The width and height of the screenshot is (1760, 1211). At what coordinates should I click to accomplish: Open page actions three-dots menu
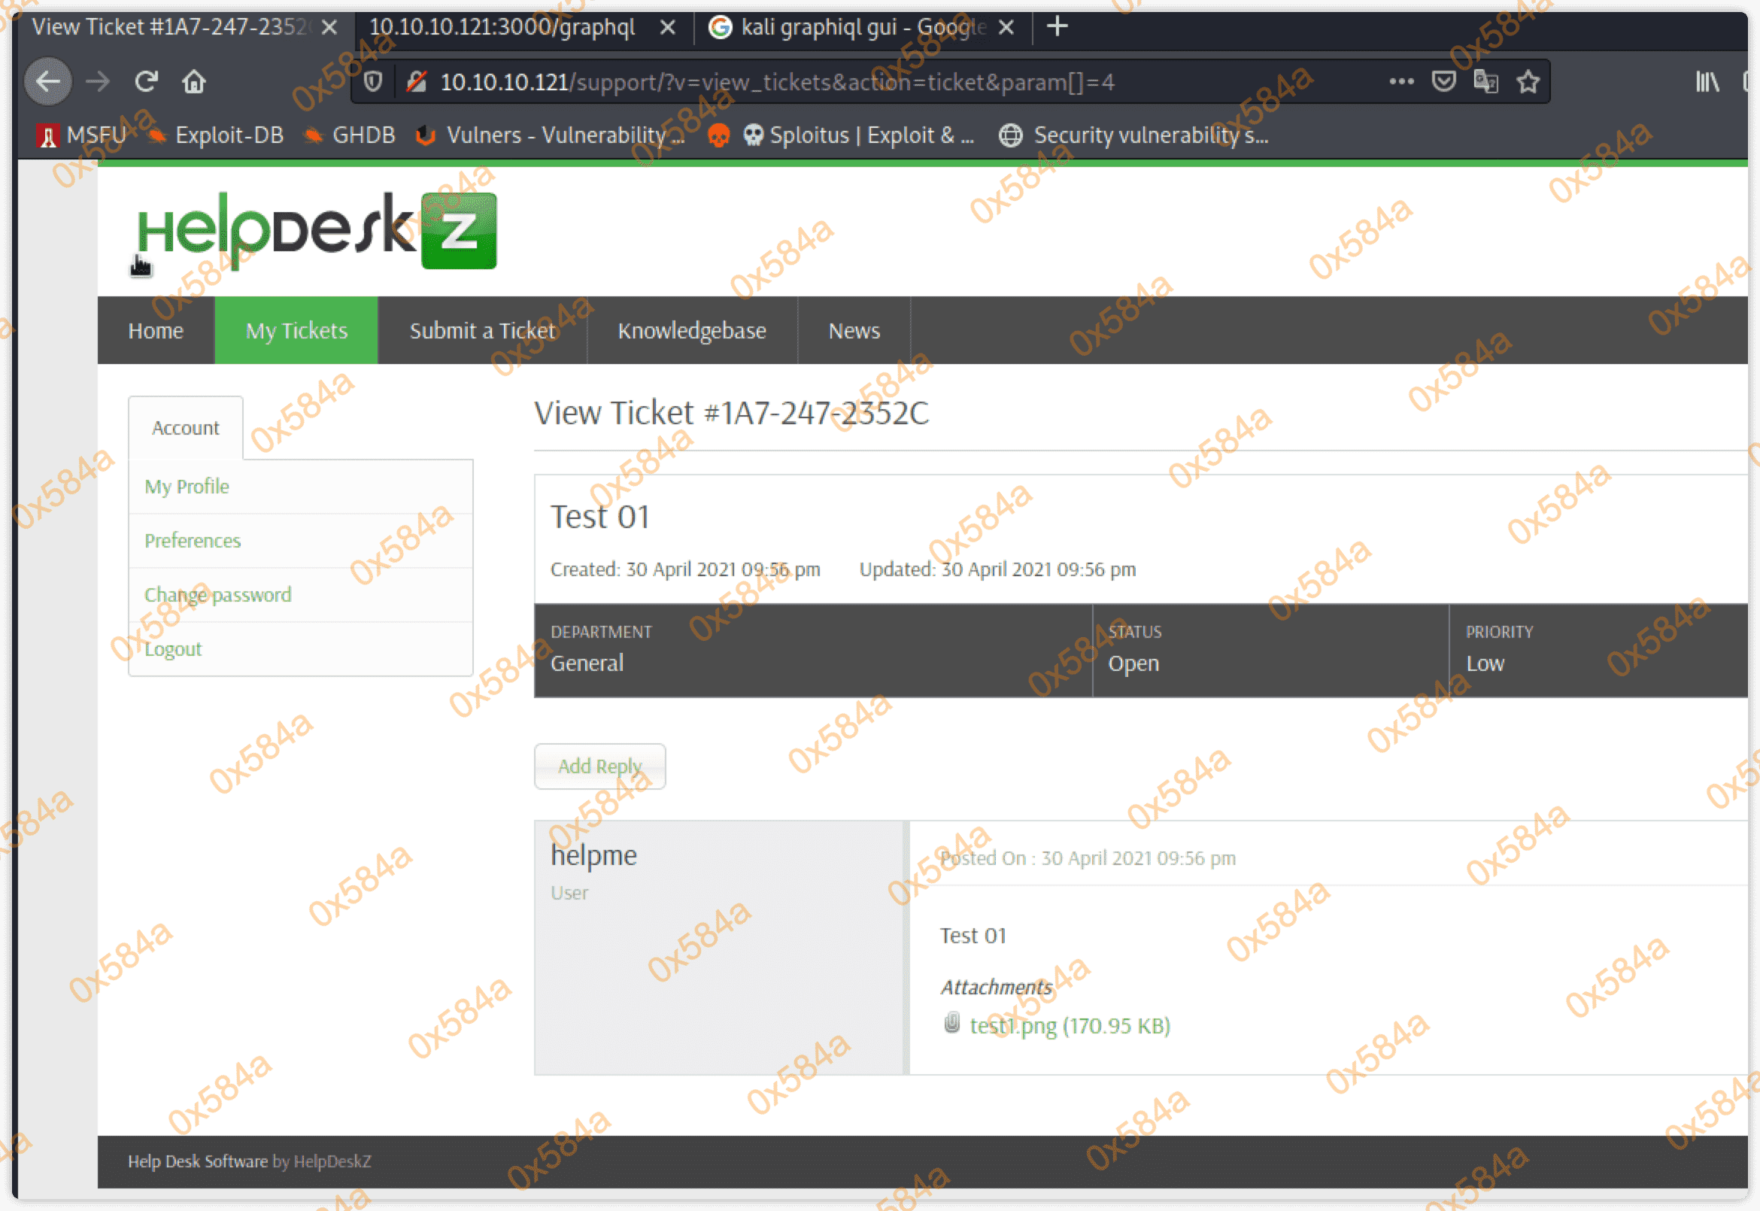point(1400,81)
